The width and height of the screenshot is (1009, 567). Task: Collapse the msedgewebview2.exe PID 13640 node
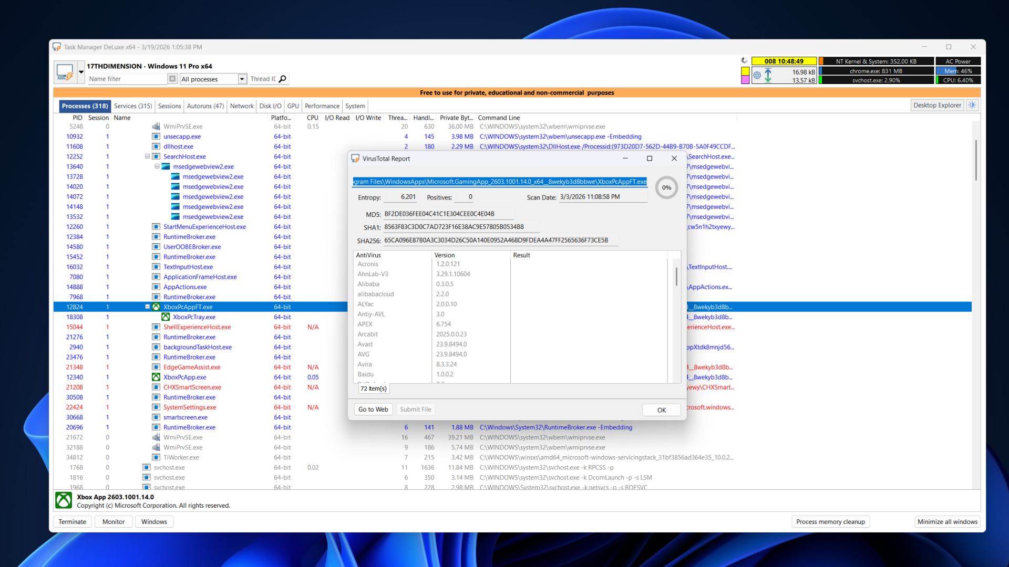157,166
